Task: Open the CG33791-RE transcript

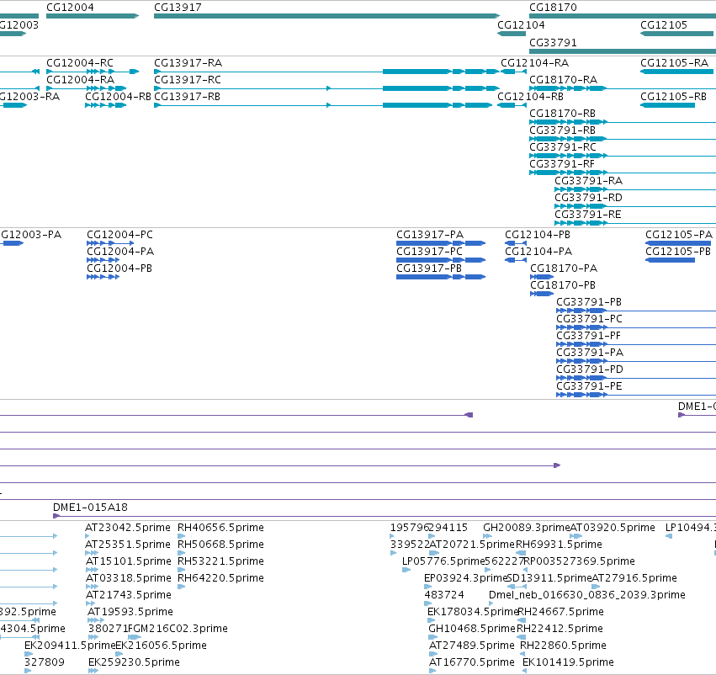Action: point(588,215)
